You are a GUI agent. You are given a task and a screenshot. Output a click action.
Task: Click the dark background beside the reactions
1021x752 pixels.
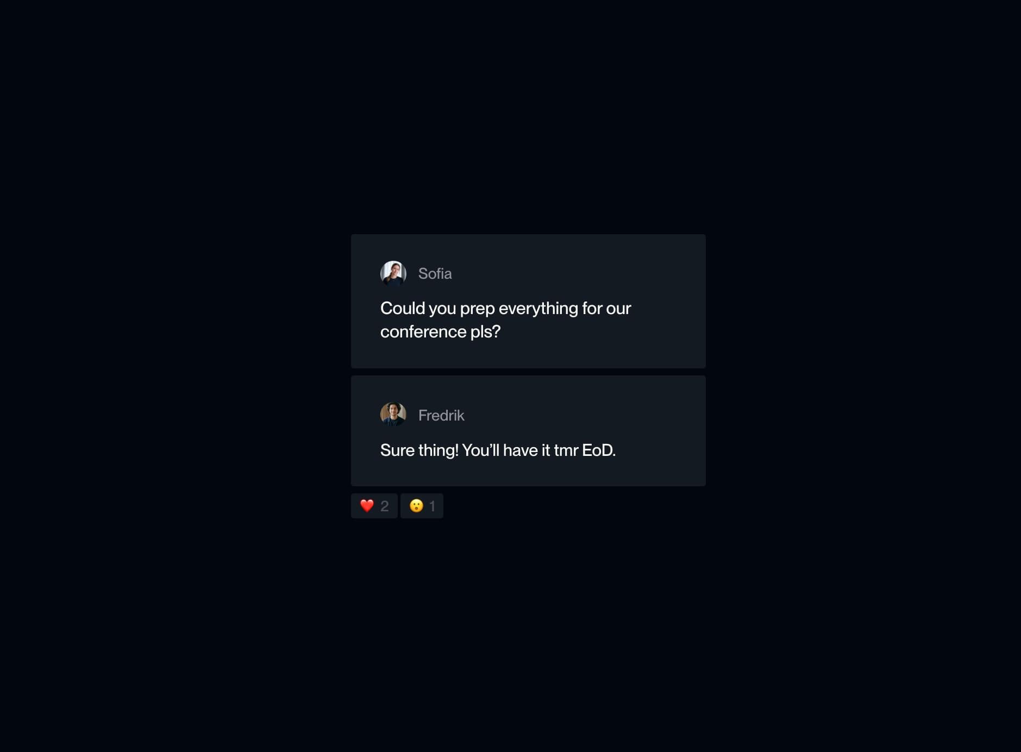(571, 506)
